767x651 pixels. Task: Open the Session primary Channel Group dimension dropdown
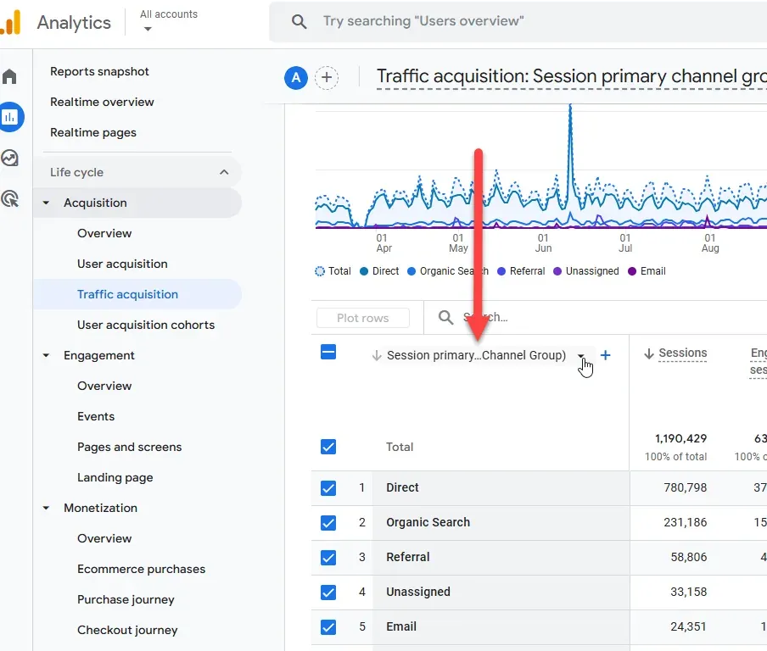click(x=580, y=356)
